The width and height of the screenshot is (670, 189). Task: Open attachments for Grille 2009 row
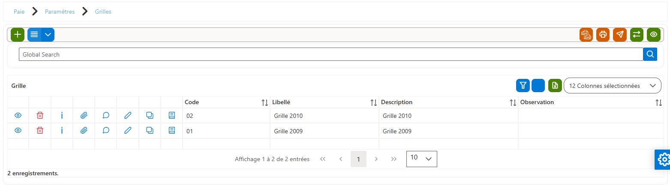84,131
